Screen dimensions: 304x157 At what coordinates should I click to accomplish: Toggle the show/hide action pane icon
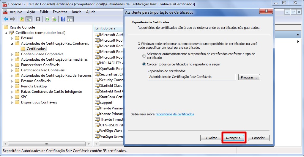click(x=70, y=19)
